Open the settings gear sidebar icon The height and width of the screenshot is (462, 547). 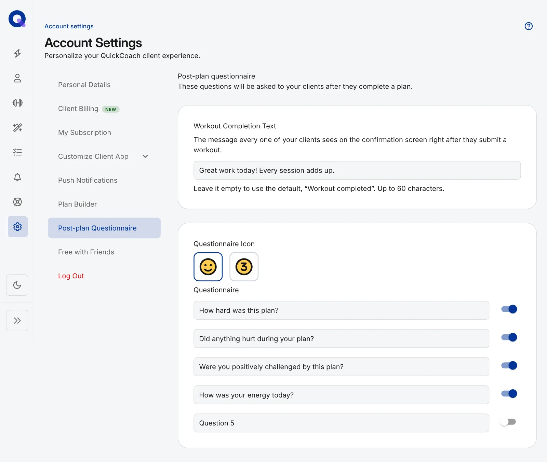[x=17, y=227]
